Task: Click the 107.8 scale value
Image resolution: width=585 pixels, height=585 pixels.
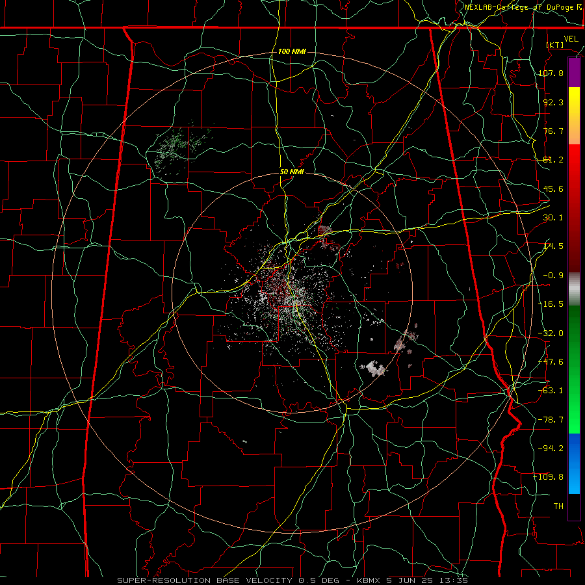Action: tap(551, 73)
